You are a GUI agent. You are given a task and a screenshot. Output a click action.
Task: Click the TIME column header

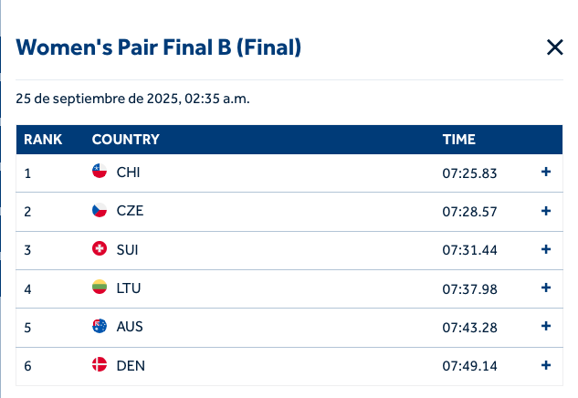[x=459, y=140]
